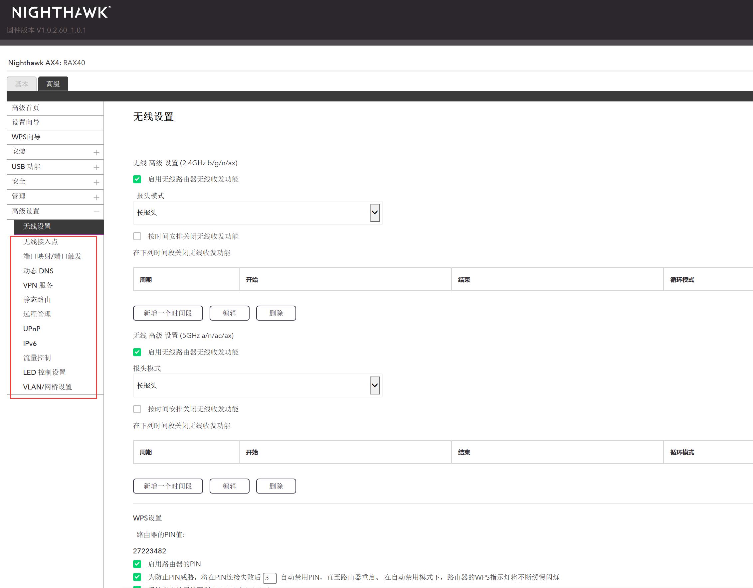
Task: Click the NIGHTHAWK logo
Action: (61, 12)
